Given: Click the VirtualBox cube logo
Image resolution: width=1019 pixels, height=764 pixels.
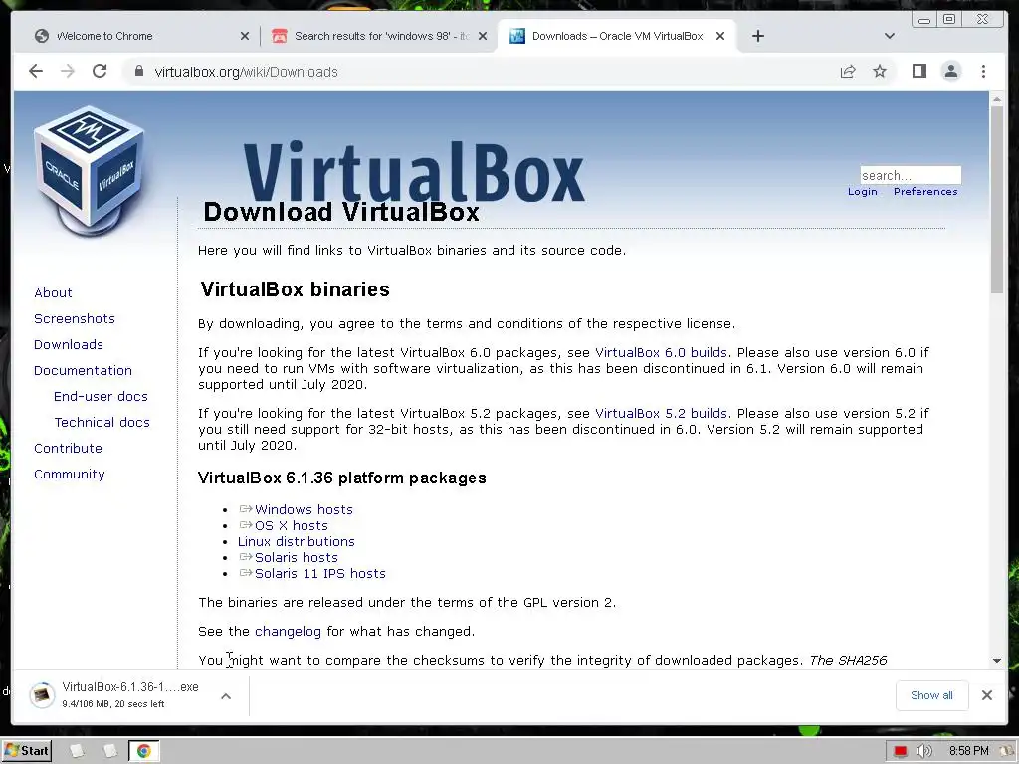Looking at the screenshot, I should 90,170.
